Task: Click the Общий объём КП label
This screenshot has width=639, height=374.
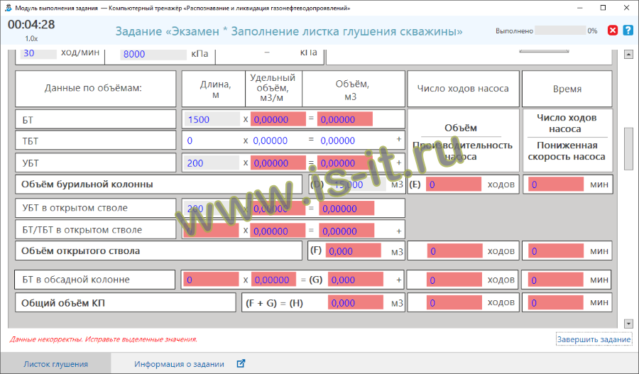Action: (62, 303)
